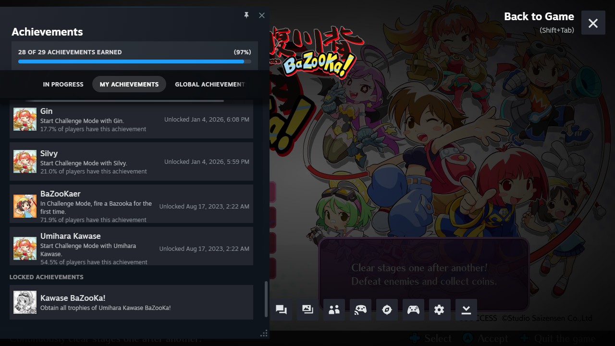Click the "54.5% of players" statistic

pyautogui.click(x=94, y=262)
